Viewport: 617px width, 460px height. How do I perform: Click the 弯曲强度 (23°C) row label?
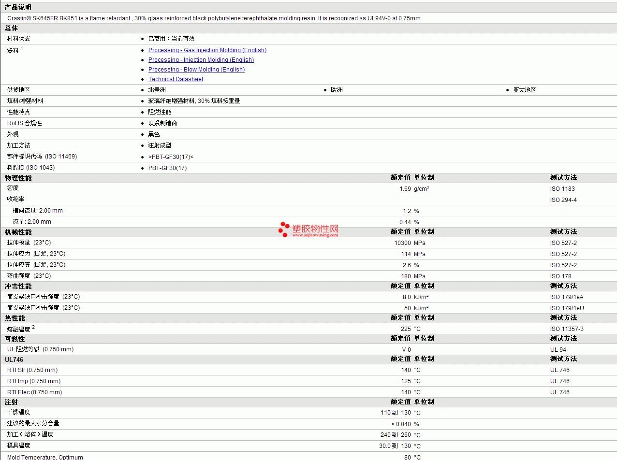pyautogui.click(x=29, y=276)
